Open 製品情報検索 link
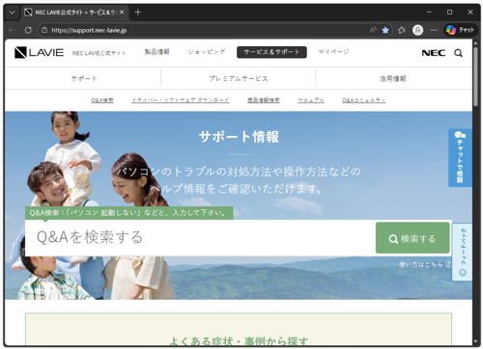The image size is (483, 349). (264, 100)
